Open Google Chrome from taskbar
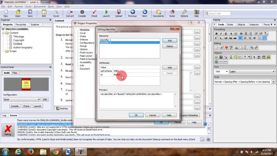The width and height of the screenshot is (277, 156). pyautogui.click(x=56, y=152)
